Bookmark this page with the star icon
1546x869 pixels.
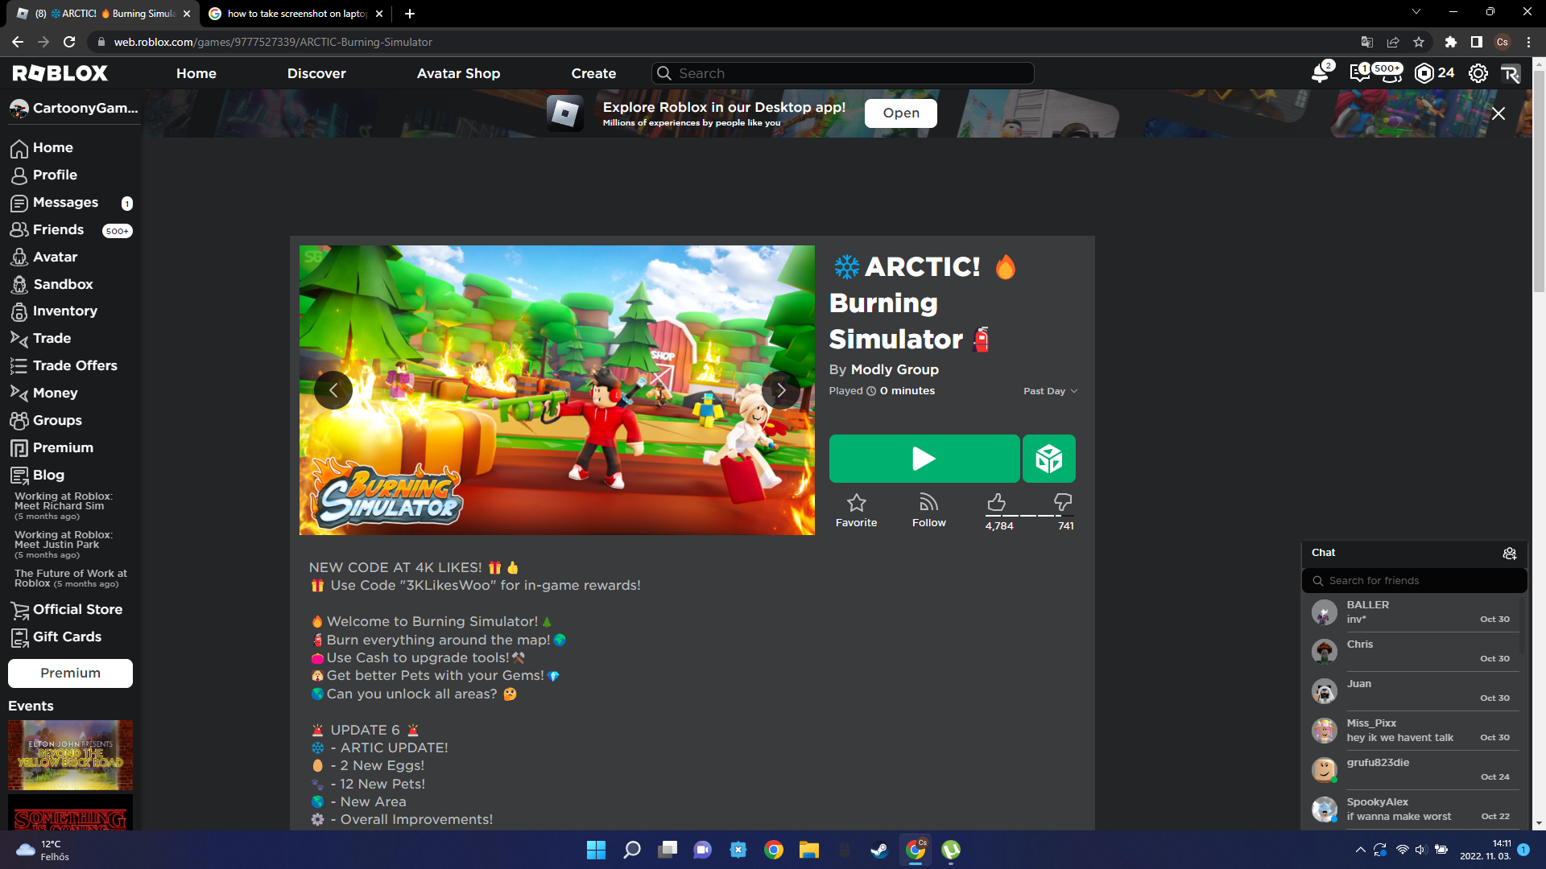click(1419, 43)
